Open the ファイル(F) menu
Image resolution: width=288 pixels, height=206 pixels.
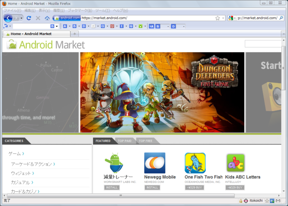tap(13, 10)
